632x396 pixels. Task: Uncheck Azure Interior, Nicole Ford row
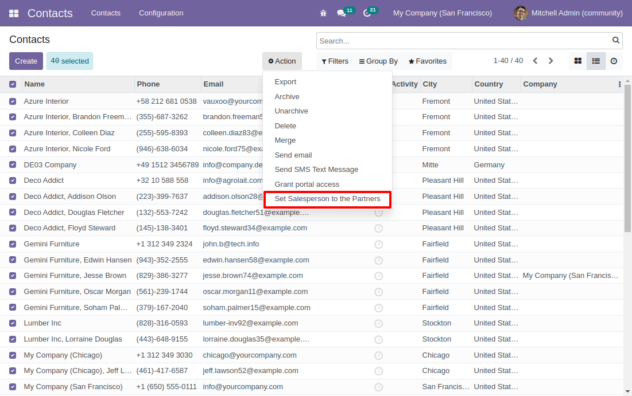coord(13,149)
